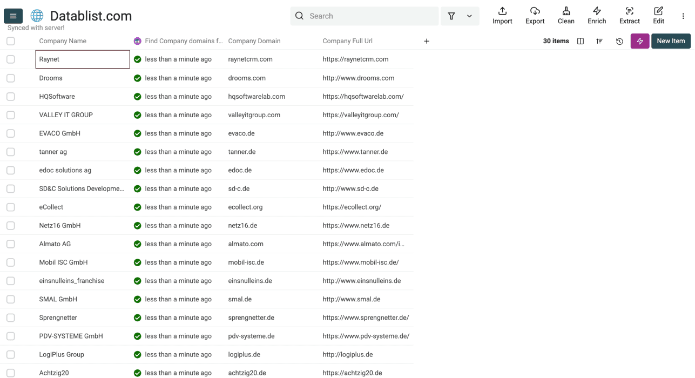Click the Import icon in the toolbar
The height and width of the screenshot is (378, 695).
point(502,15)
